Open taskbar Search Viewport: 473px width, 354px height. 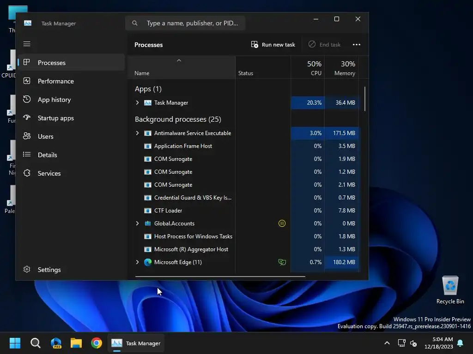click(35, 343)
